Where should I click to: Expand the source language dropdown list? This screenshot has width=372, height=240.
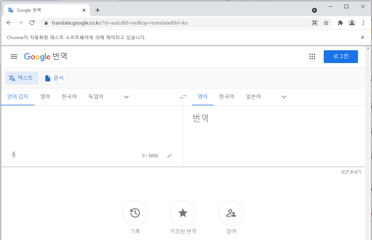tap(126, 97)
